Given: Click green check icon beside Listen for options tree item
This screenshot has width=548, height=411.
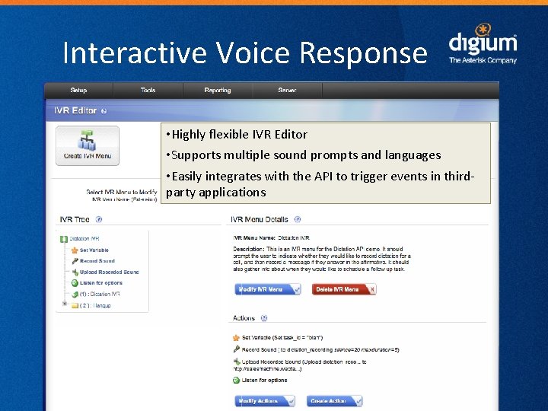Looking at the screenshot, I should click(75, 283).
